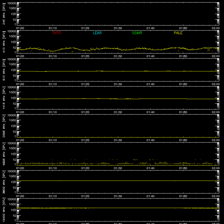
Task: Select the 8800 MHz [SFU] axis label
Action: pos(4,182)
